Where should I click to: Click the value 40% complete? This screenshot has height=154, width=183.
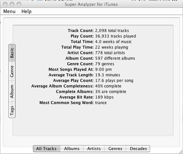(108, 86)
